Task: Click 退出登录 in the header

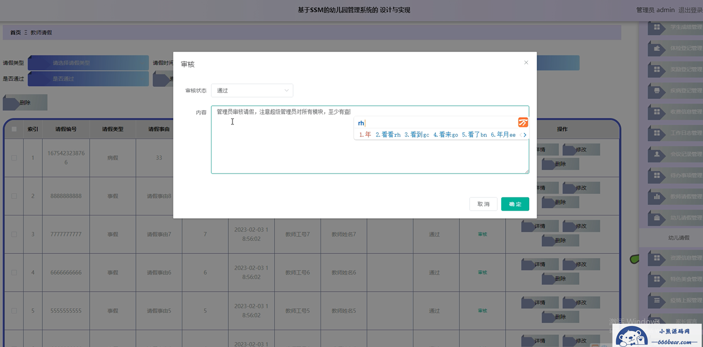Action: click(x=690, y=10)
